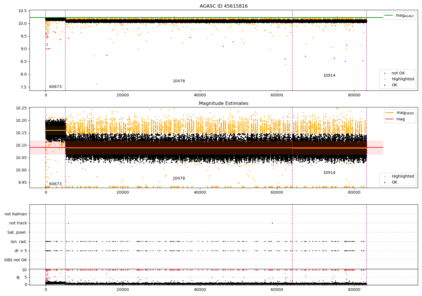The image size is (422, 296).
Task: Click the 'OBS not OK' y-axis label
Action: (x=16, y=260)
